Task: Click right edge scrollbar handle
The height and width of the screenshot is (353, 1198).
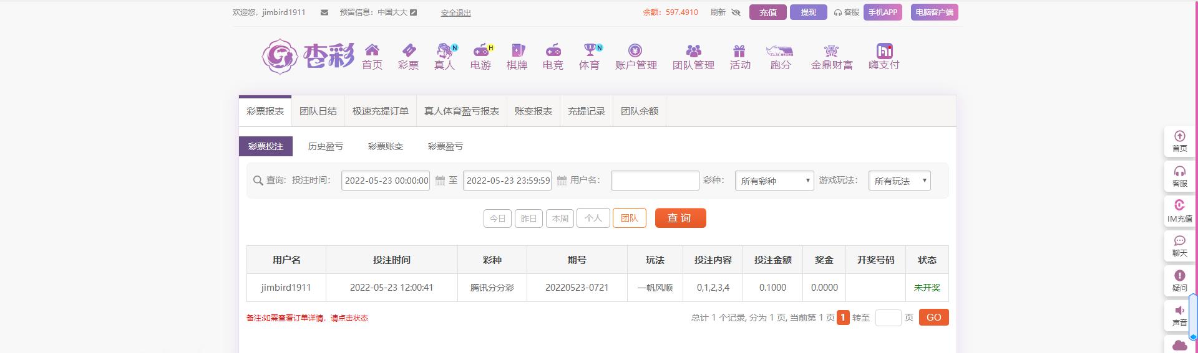Action: (x=1194, y=317)
